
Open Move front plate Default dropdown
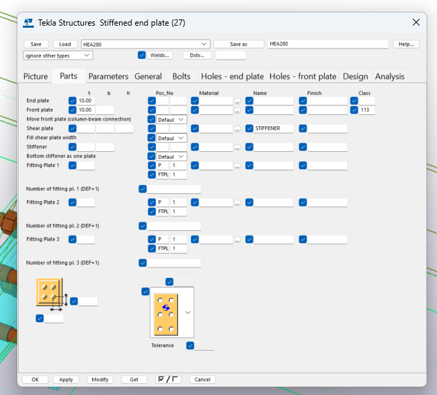[x=171, y=119]
